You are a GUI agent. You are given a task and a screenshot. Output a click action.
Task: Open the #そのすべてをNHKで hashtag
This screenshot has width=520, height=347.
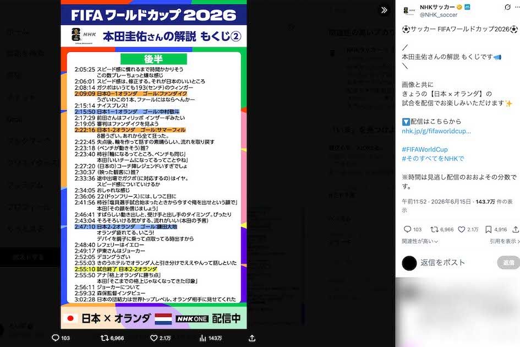tap(433, 159)
